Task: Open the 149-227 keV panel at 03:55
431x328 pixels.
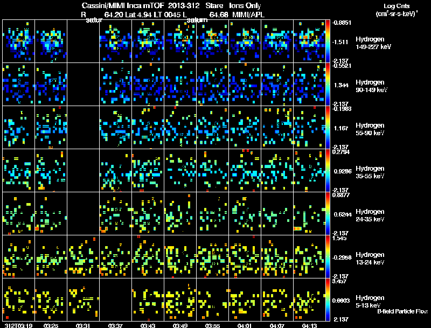Action: (213, 41)
